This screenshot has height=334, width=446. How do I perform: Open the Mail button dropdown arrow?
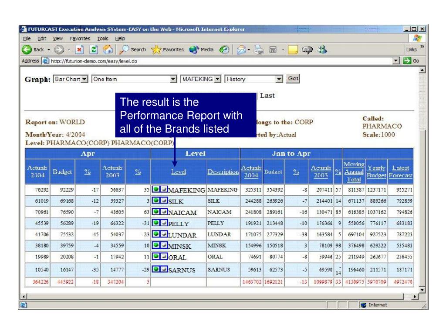(x=249, y=50)
